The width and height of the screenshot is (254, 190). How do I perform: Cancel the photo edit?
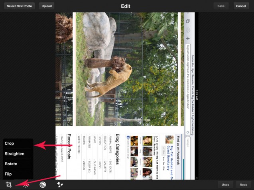pos(241,6)
